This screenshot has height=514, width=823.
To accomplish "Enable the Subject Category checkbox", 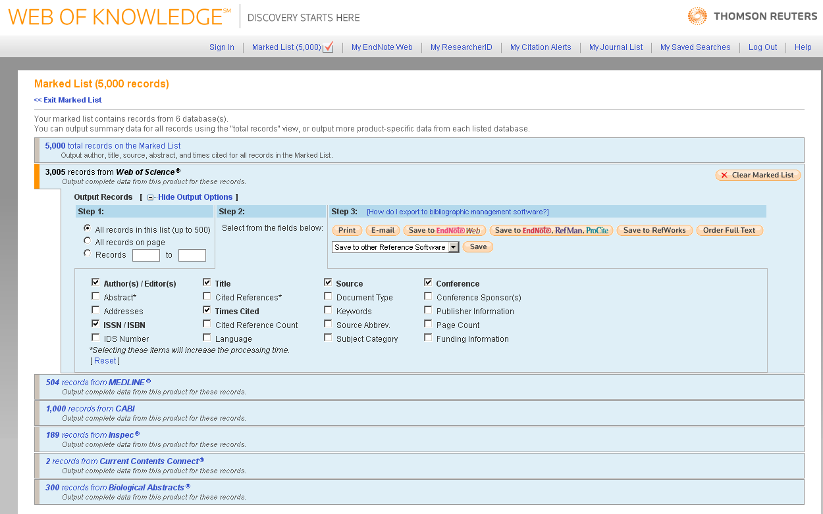I will 328,337.
